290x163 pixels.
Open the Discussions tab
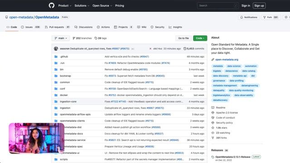click(83, 27)
